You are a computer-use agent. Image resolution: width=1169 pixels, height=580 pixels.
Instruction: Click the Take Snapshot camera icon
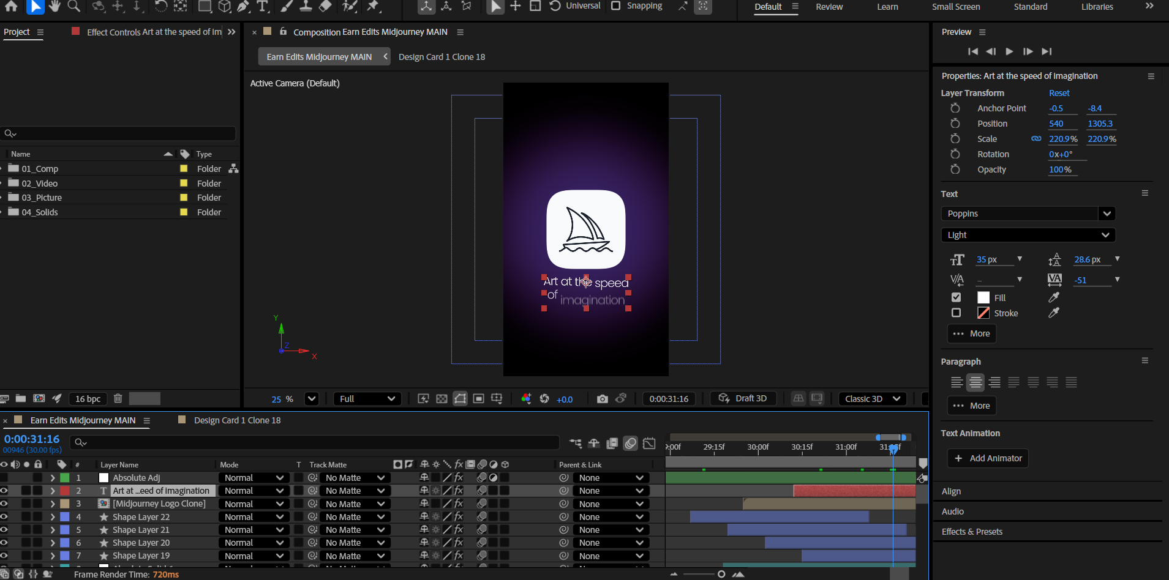[602, 399]
